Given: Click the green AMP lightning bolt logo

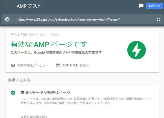Looking at the screenshot, I should tap(137, 50).
